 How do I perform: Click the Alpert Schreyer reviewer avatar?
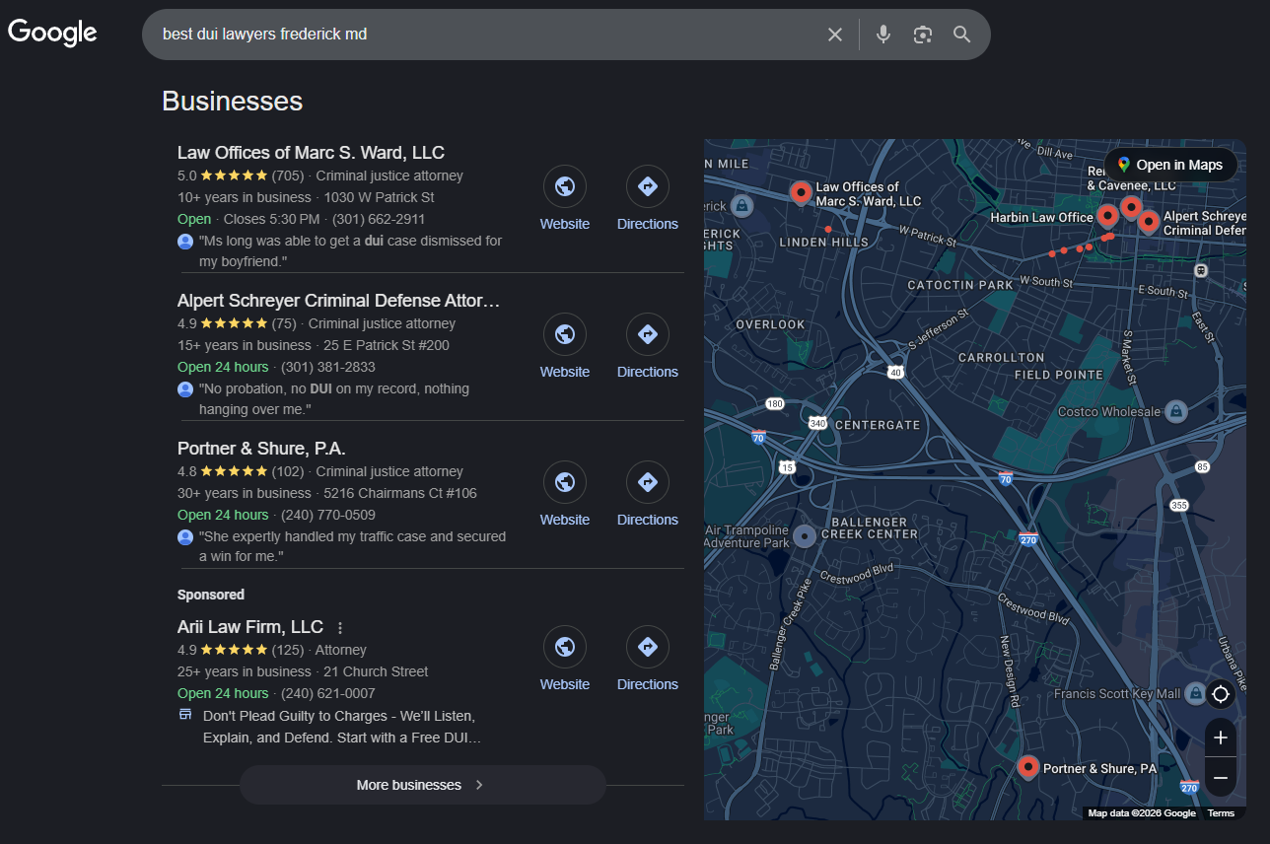pyautogui.click(x=185, y=389)
